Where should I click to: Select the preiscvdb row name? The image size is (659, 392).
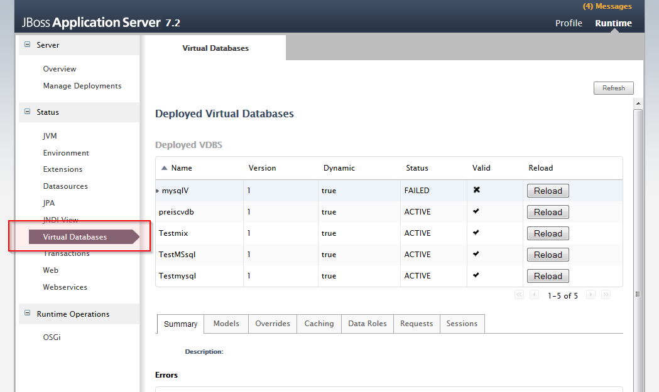[x=176, y=212]
